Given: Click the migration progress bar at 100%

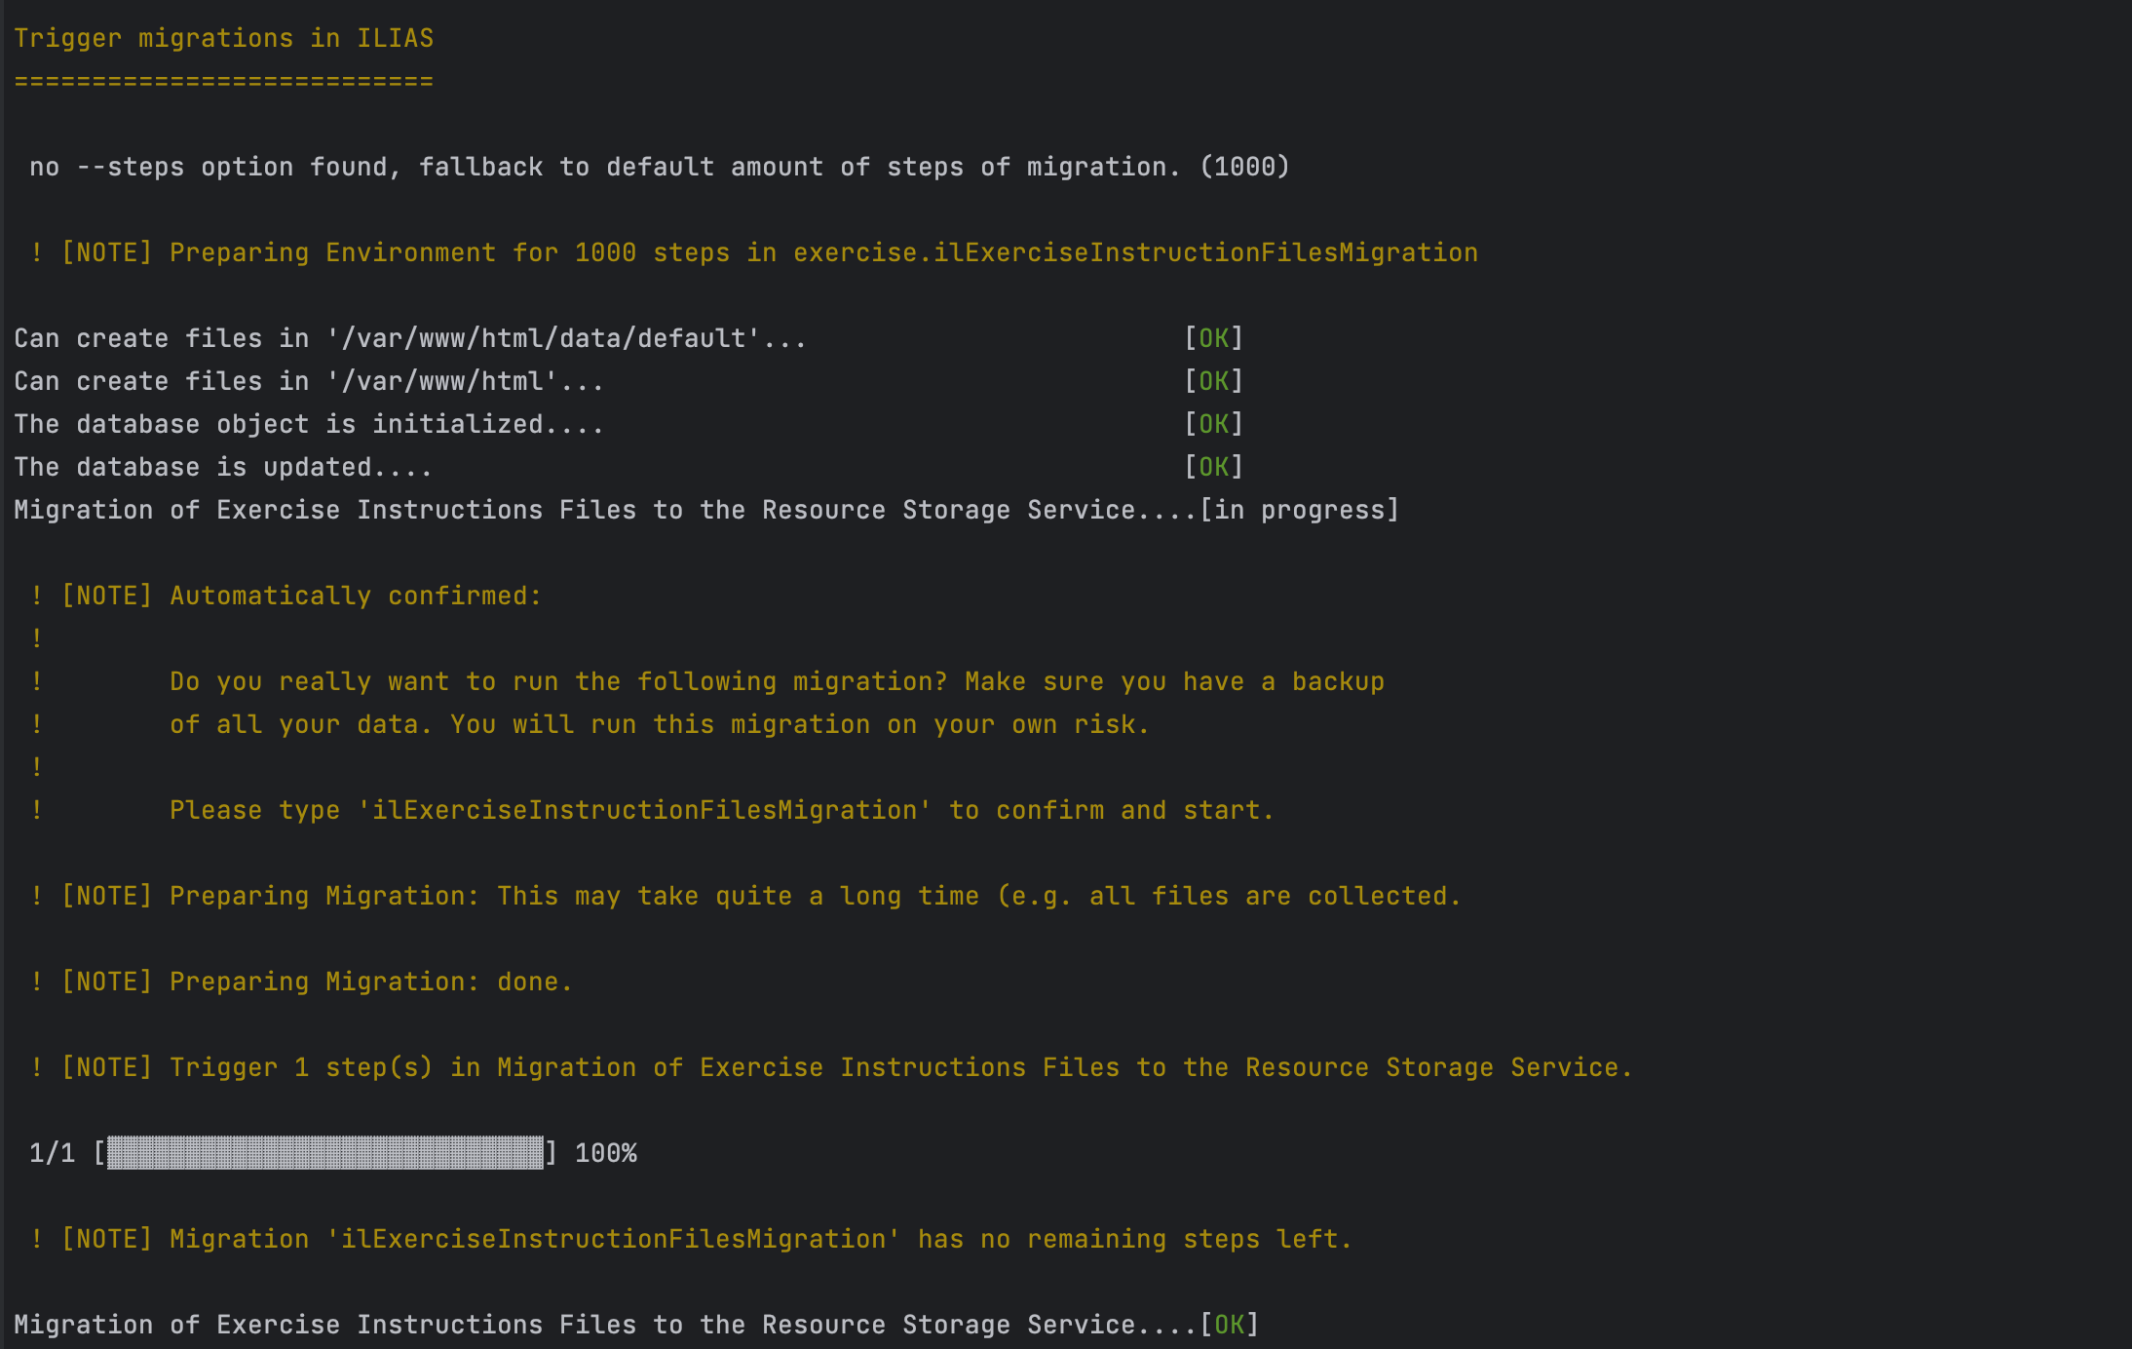Looking at the screenshot, I should 324,1153.
